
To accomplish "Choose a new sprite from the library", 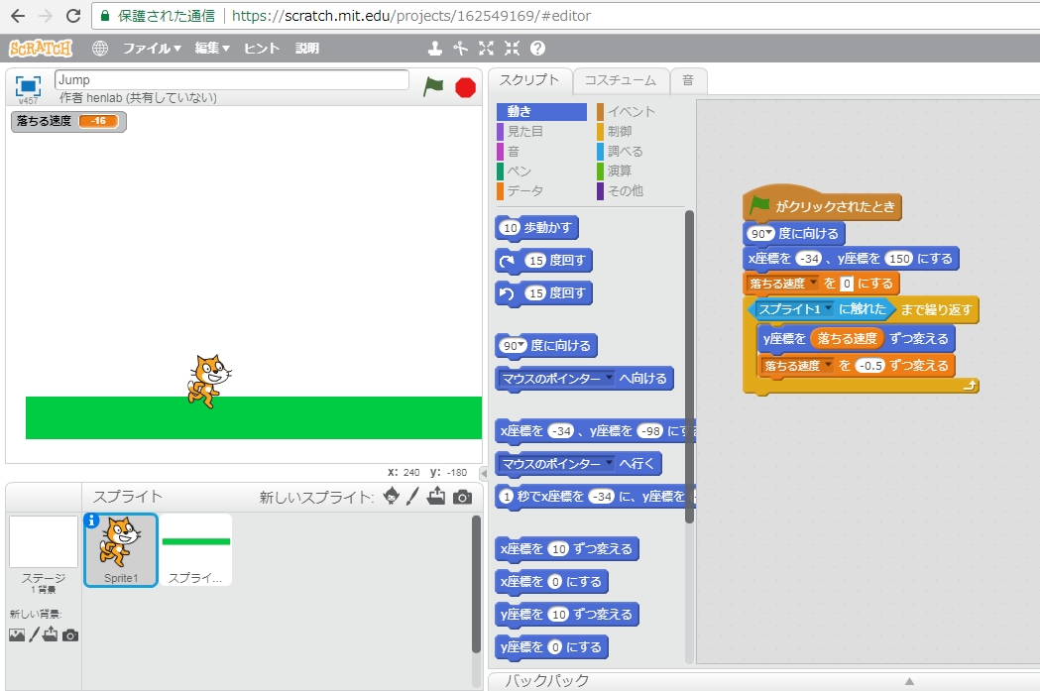I will [392, 497].
